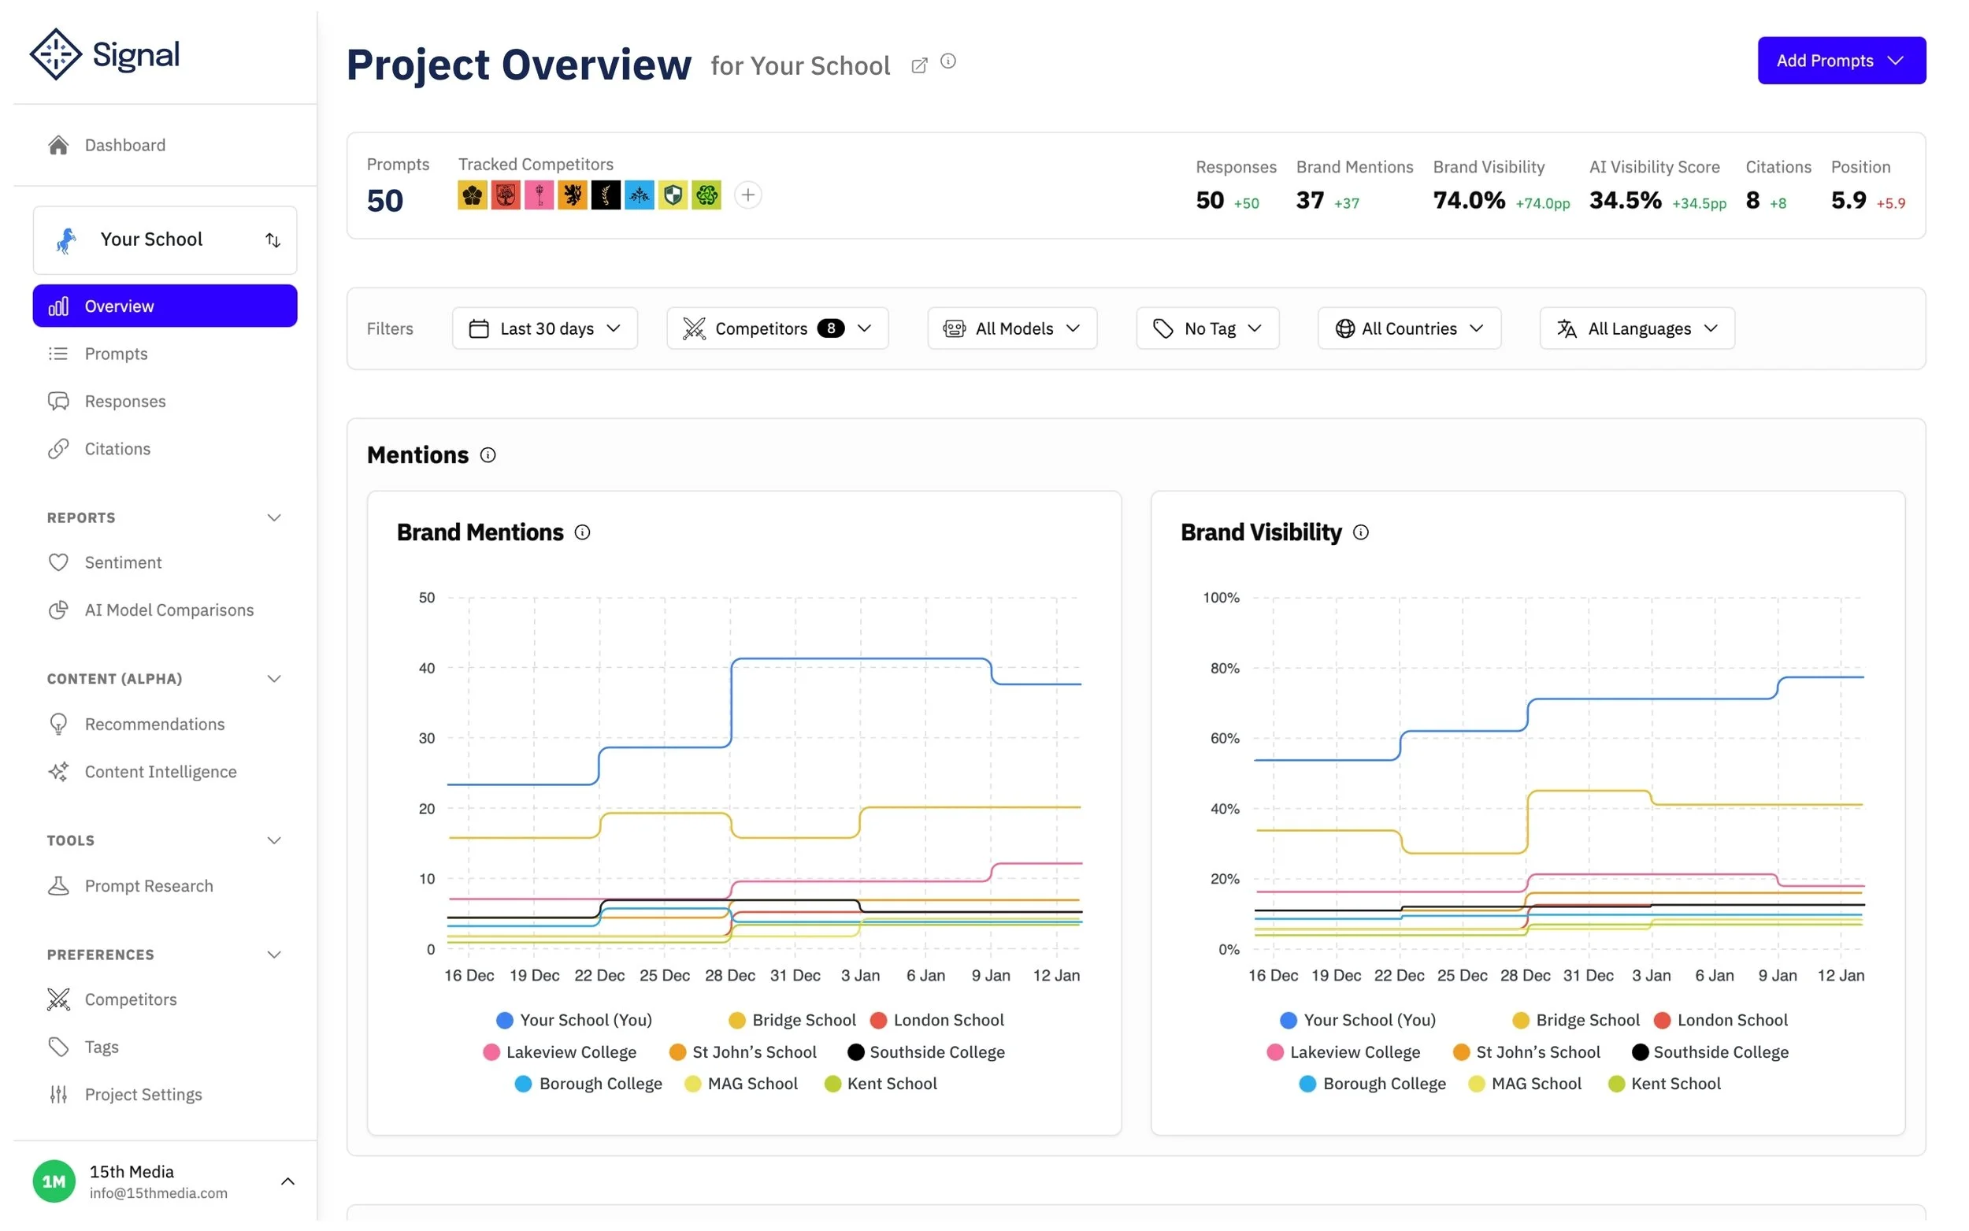
Task: Click info icon next to Mentions heading
Action: 488,455
